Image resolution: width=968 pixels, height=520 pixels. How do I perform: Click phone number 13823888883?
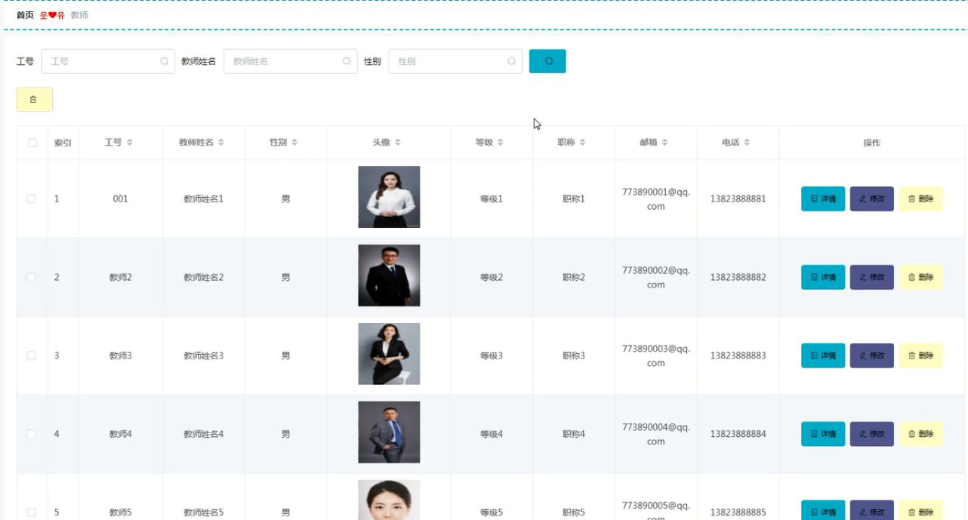pyautogui.click(x=738, y=355)
